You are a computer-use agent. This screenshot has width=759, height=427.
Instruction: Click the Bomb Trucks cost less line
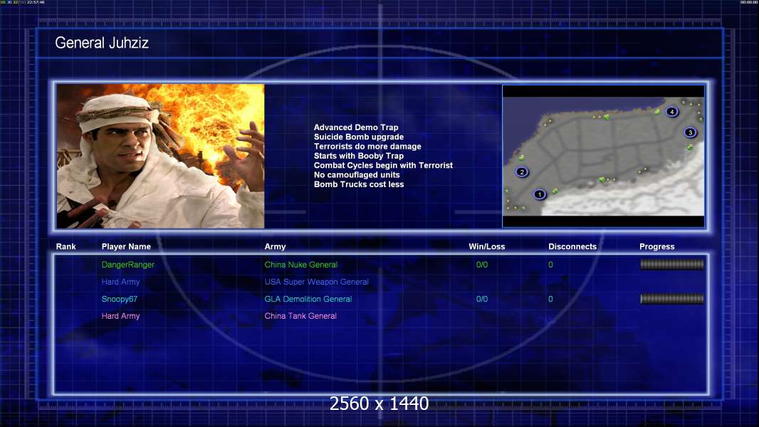[x=359, y=184]
